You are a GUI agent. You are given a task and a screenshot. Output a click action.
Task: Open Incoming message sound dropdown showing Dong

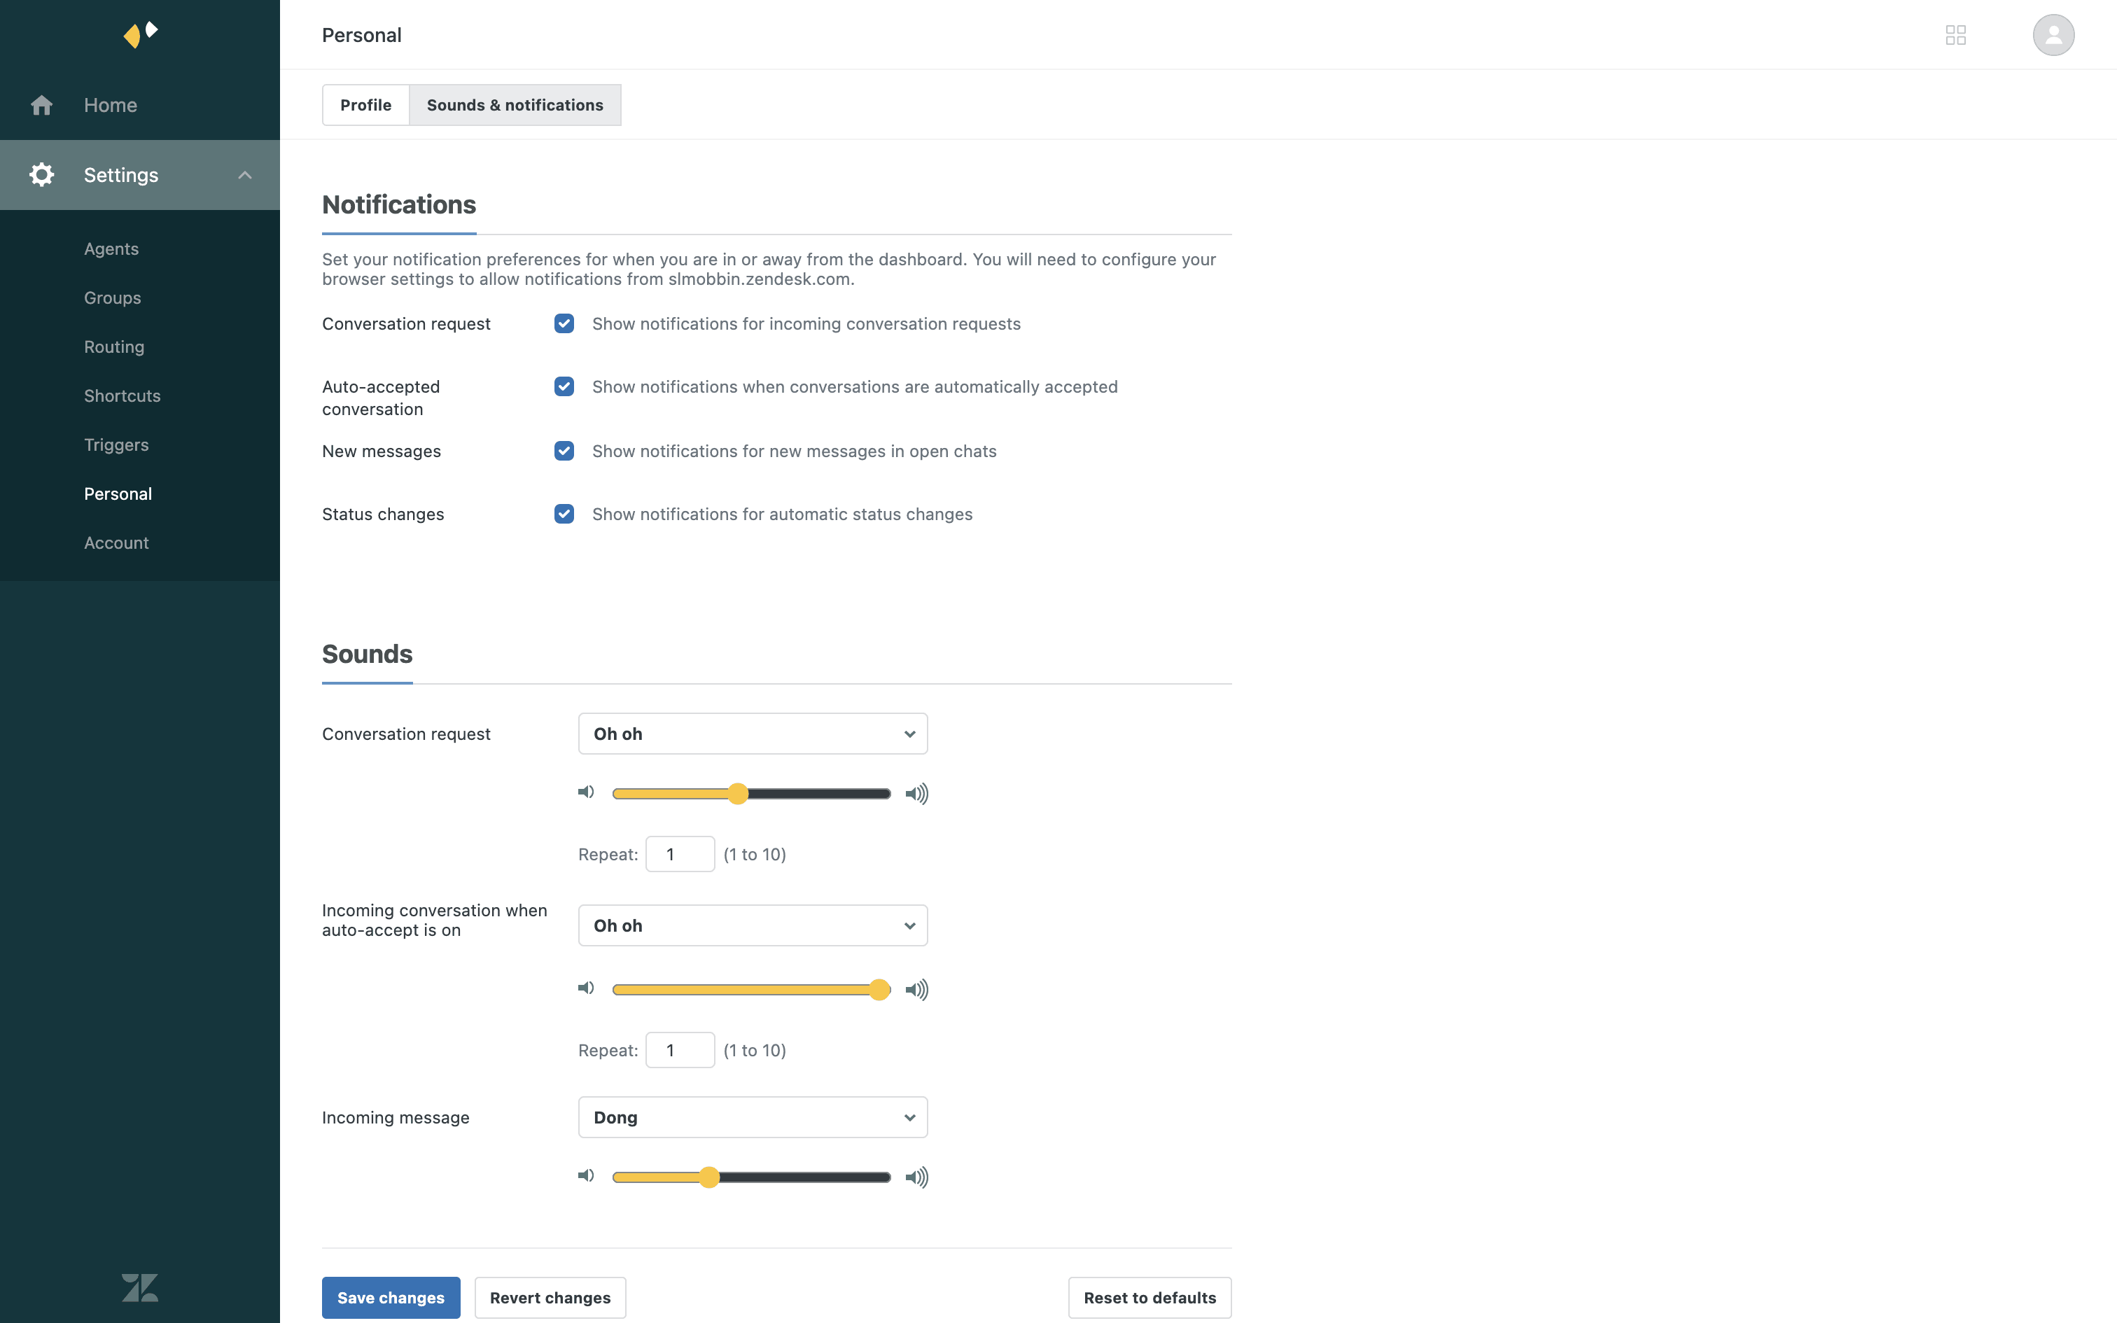753,1117
